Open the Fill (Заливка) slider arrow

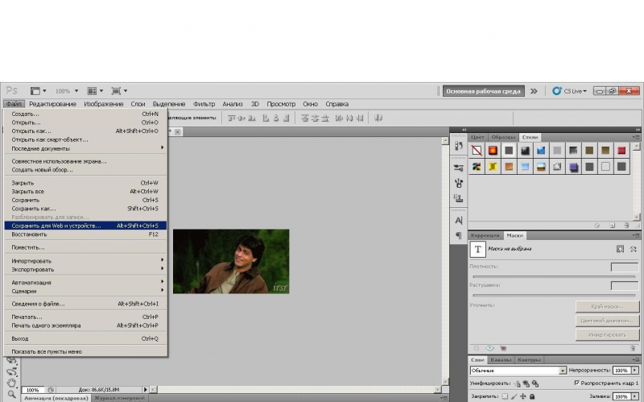click(635, 396)
